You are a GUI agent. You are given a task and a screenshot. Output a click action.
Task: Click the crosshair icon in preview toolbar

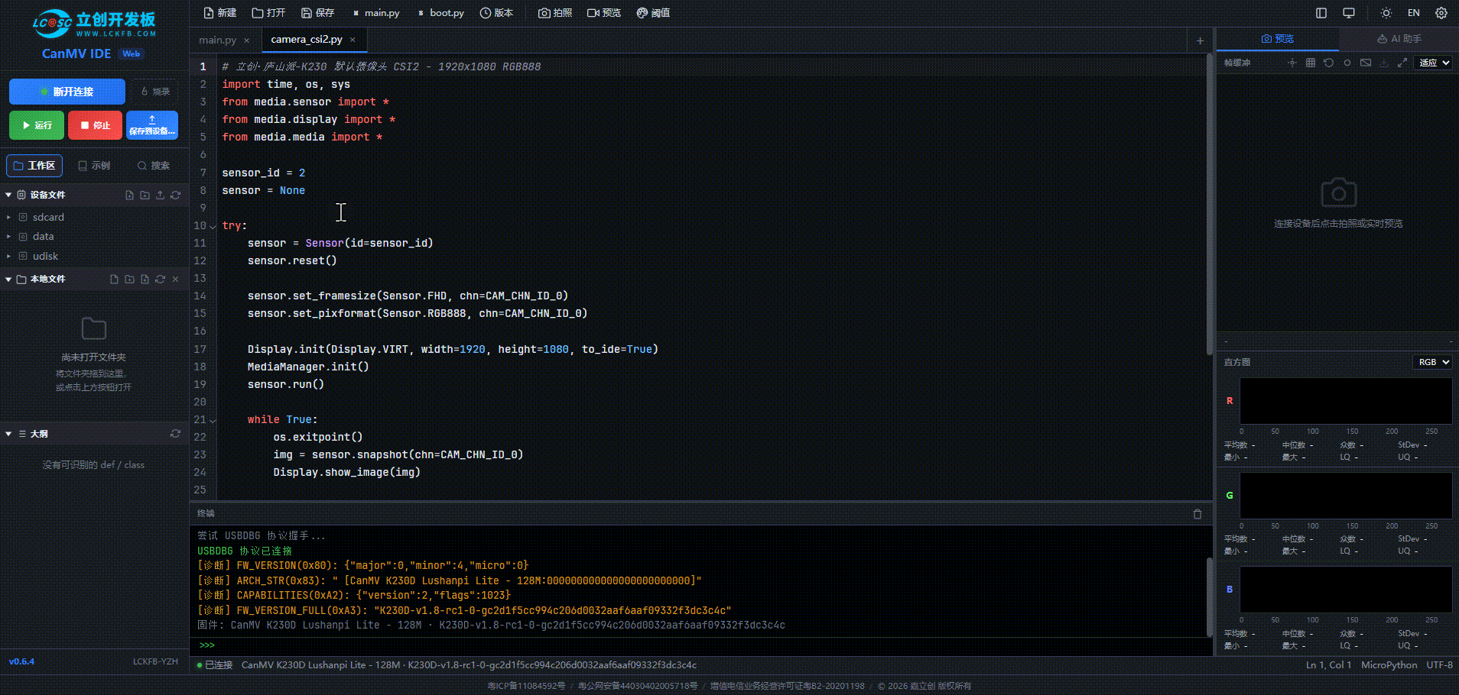(1292, 63)
